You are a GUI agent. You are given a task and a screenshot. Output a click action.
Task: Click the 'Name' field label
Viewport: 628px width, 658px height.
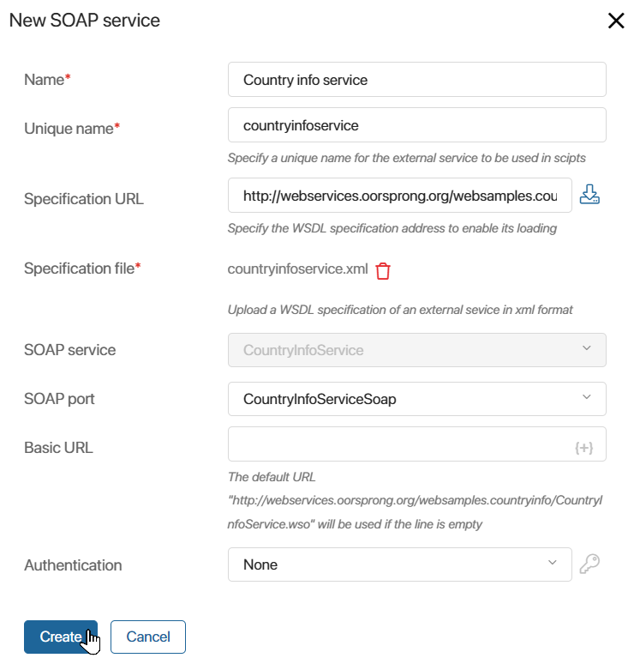pos(47,79)
